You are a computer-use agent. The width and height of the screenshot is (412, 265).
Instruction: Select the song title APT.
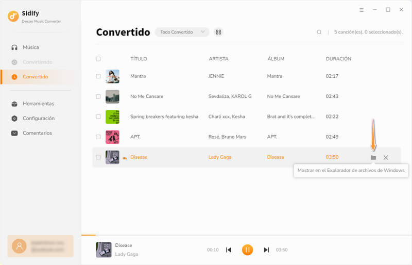[135, 137]
